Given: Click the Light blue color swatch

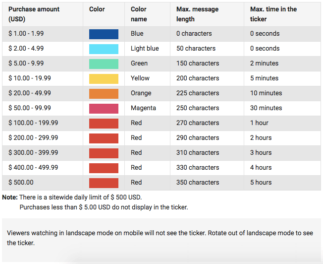Looking at the screenshot, I should pyautogui.click(x=104, y=49).
